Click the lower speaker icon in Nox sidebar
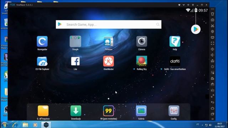Image resolution: width=228 pixels, height=128 pixels. coord(212,55)
